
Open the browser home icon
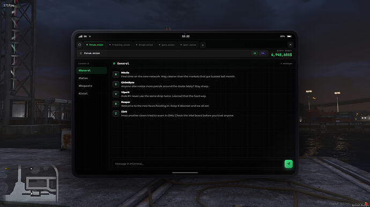[80, 45]
